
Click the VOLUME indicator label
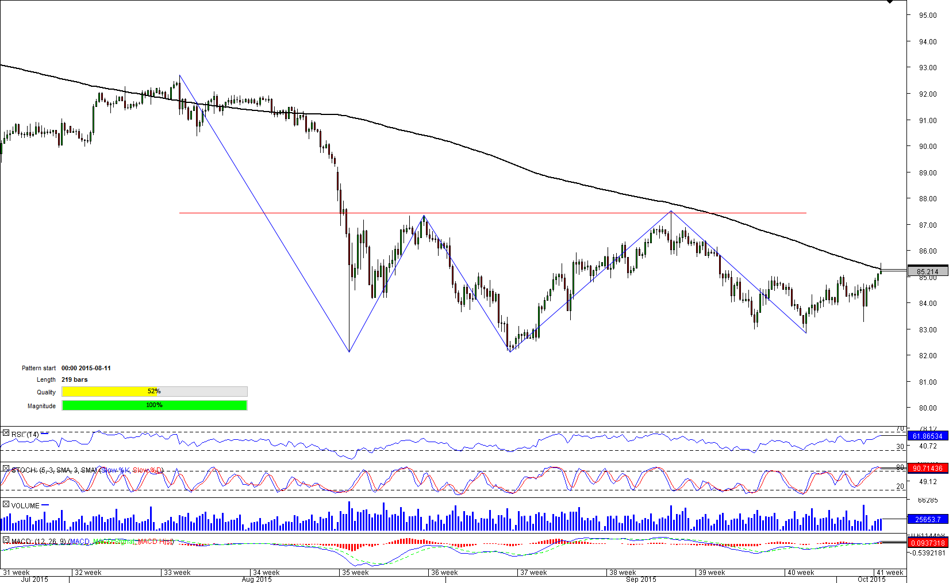25,506
